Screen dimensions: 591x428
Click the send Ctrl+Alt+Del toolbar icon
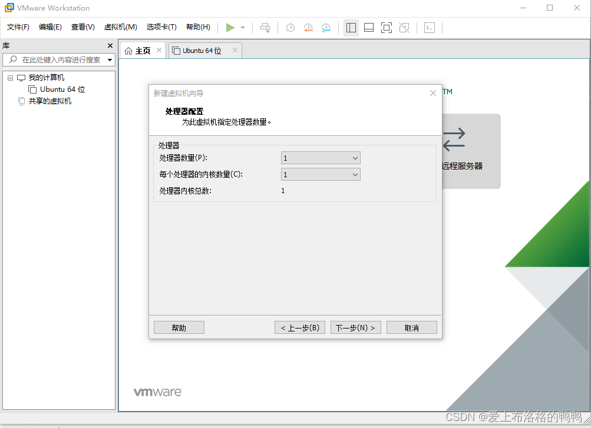[265, 28]
